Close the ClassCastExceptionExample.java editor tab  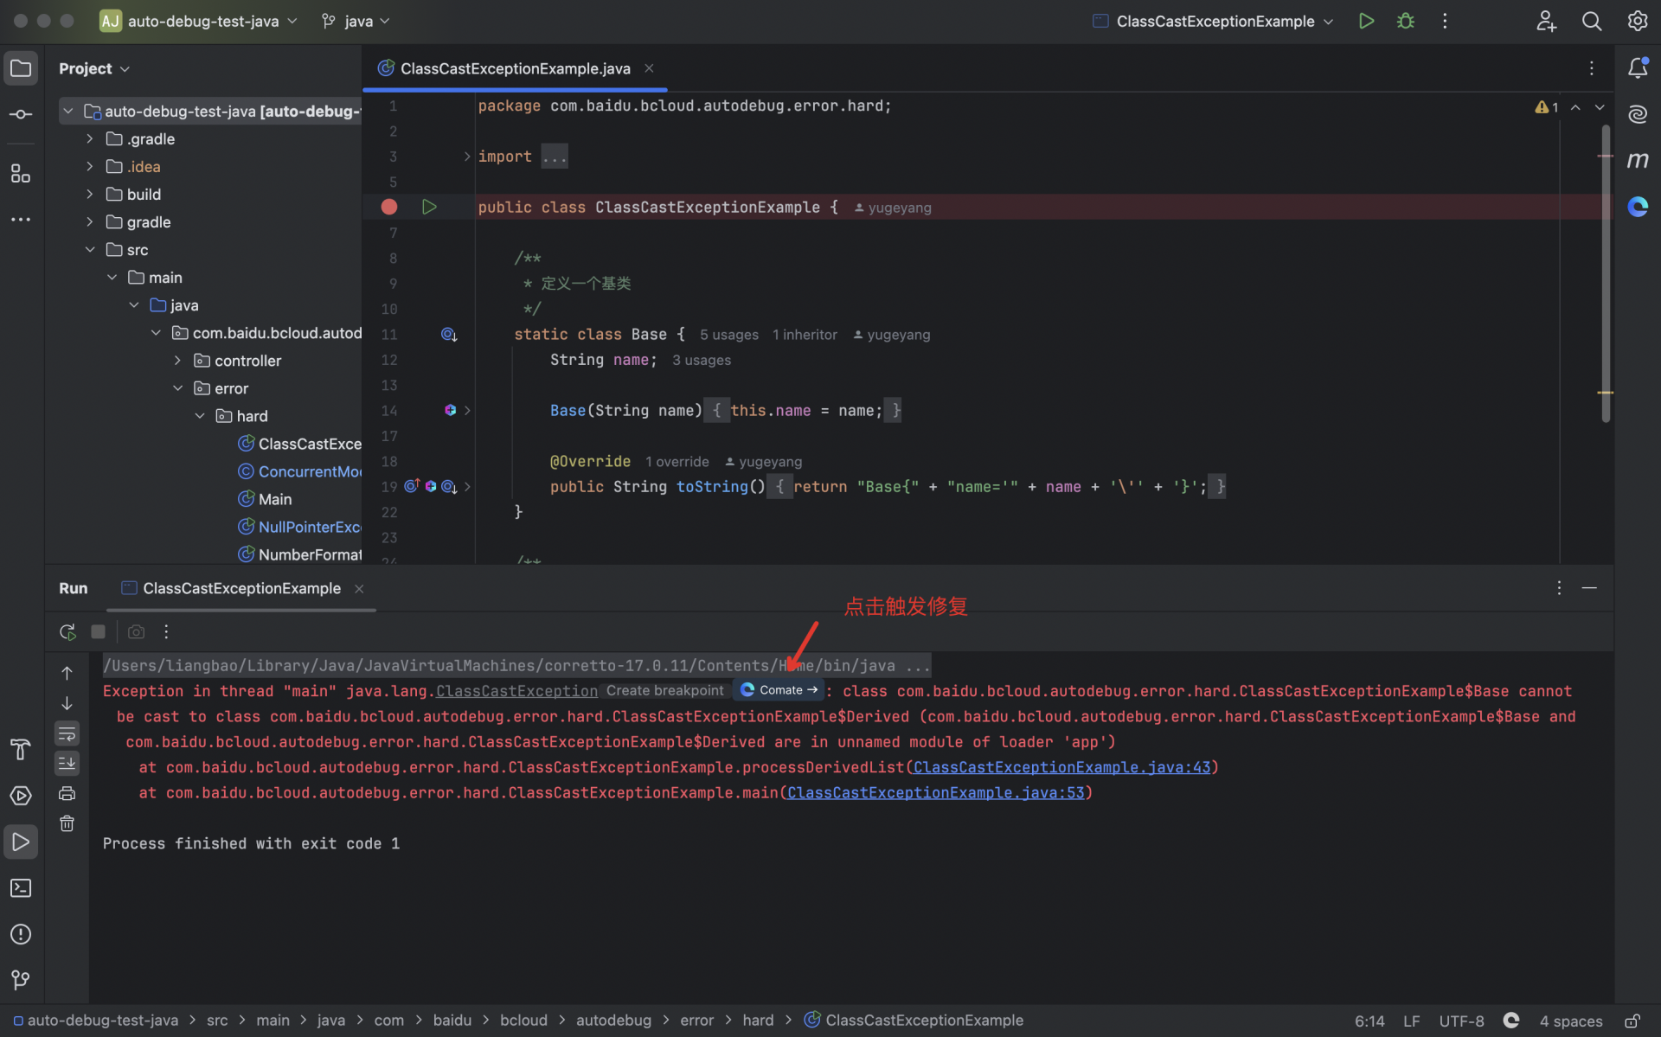point(649,68)
